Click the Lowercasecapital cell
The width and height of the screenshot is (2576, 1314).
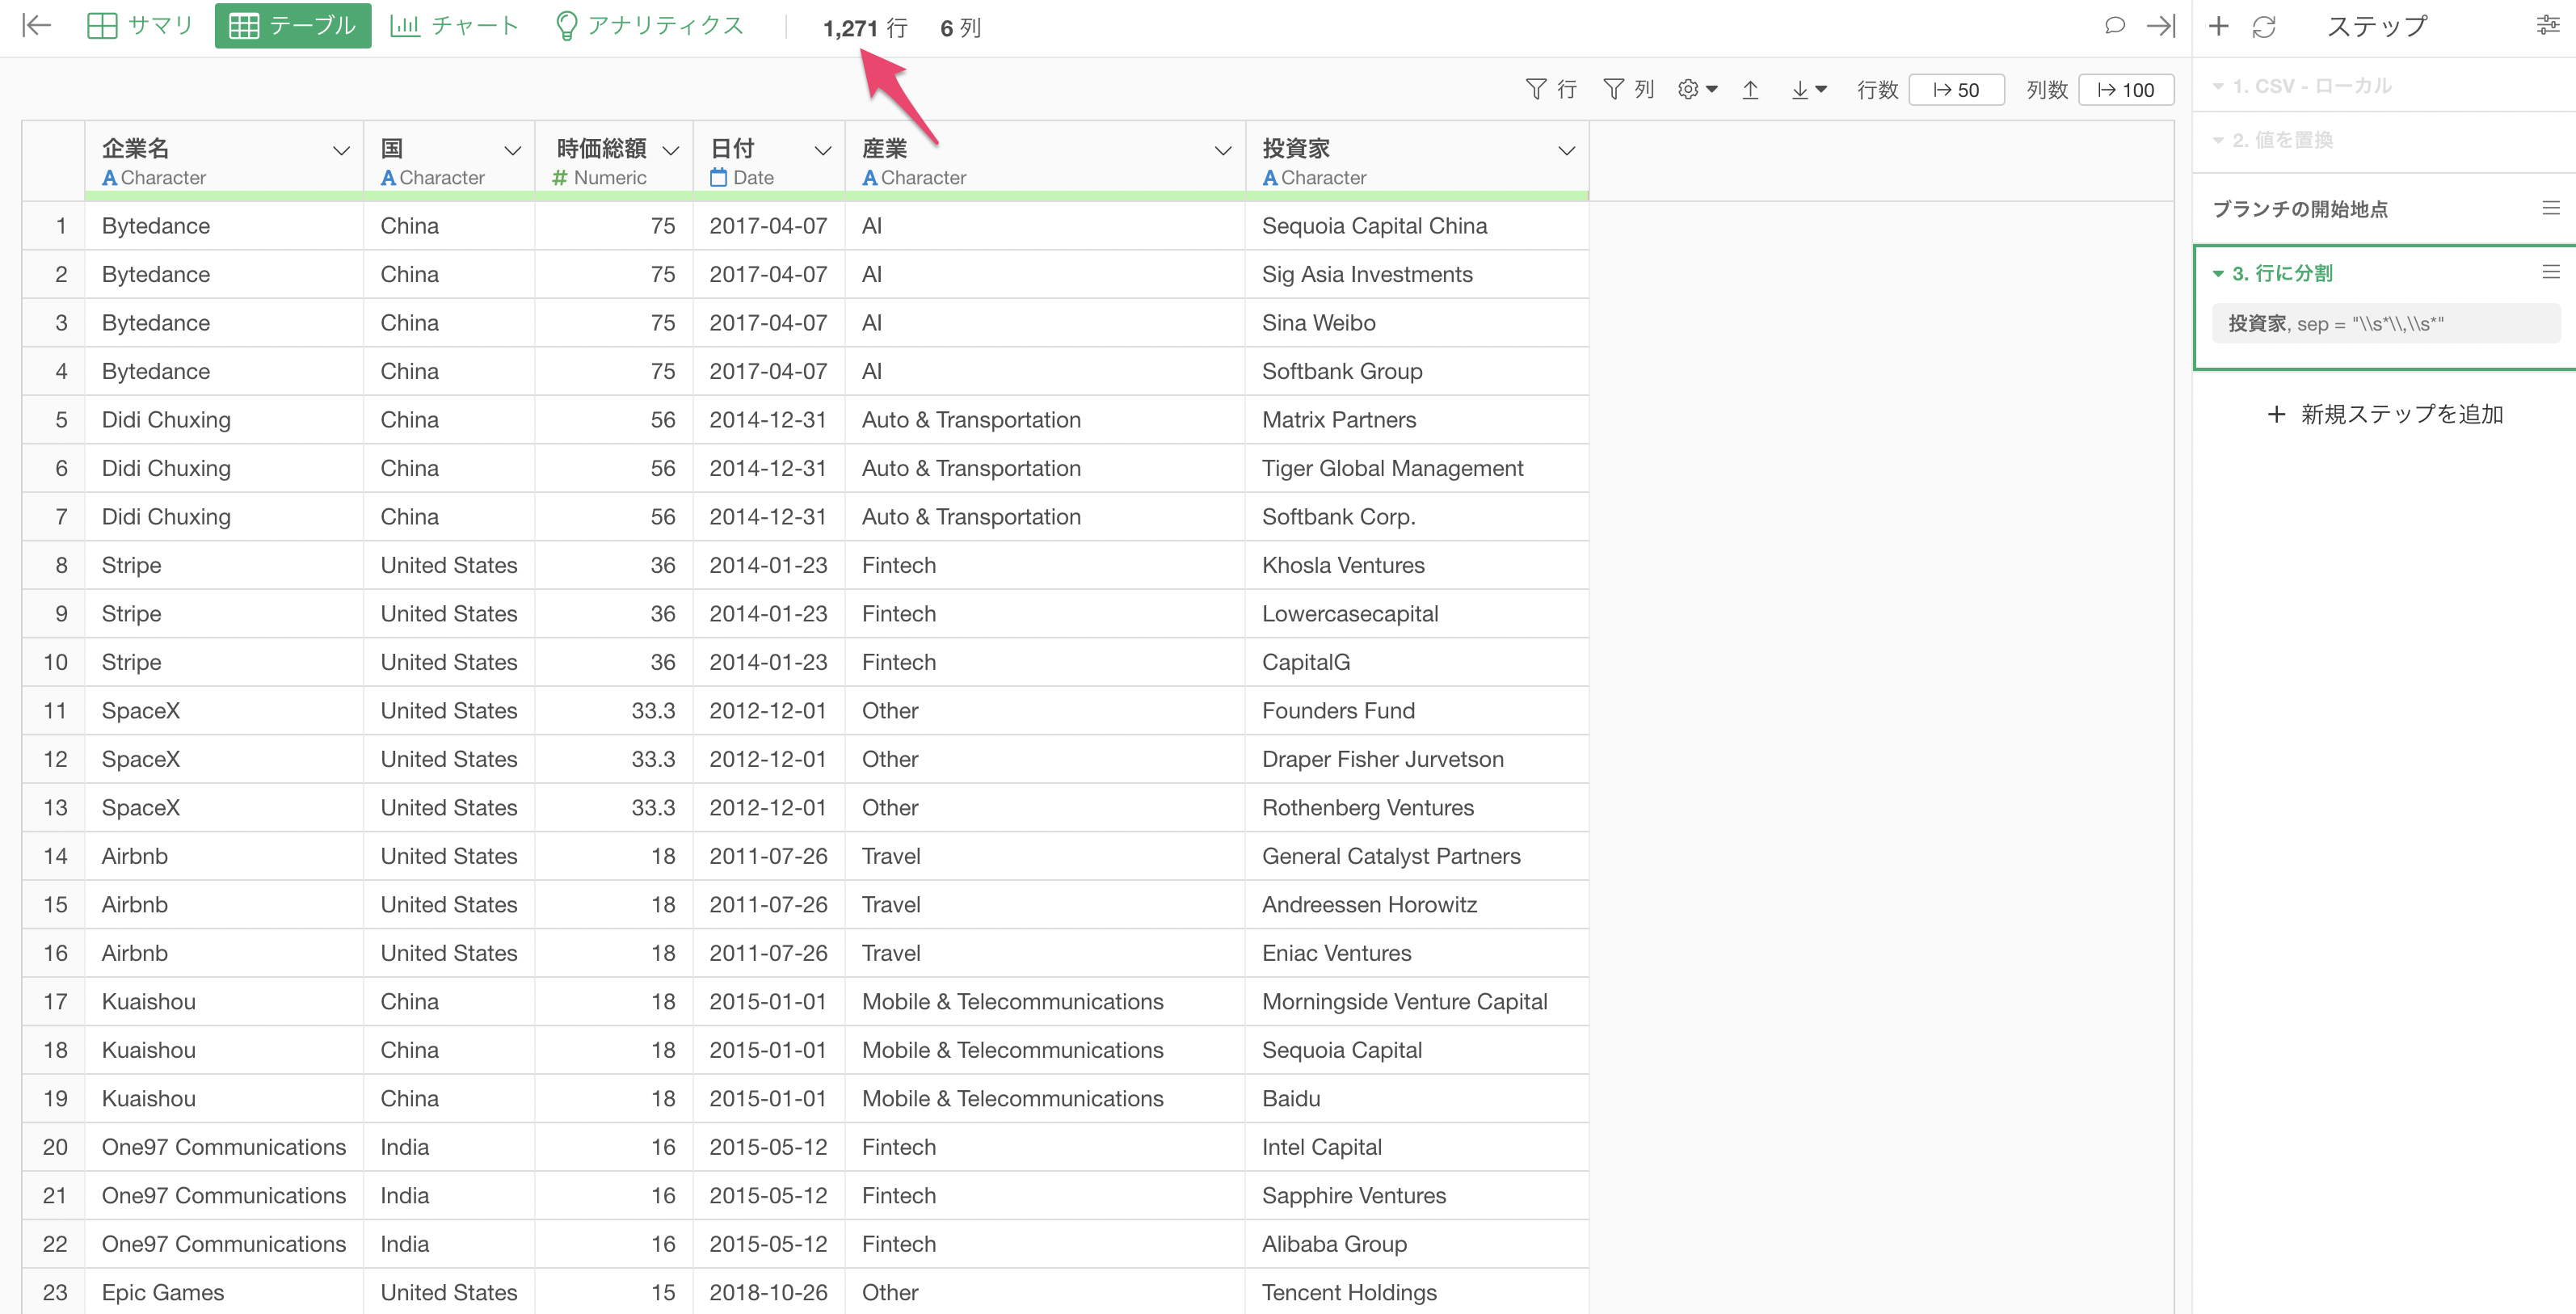point(1417,614)
